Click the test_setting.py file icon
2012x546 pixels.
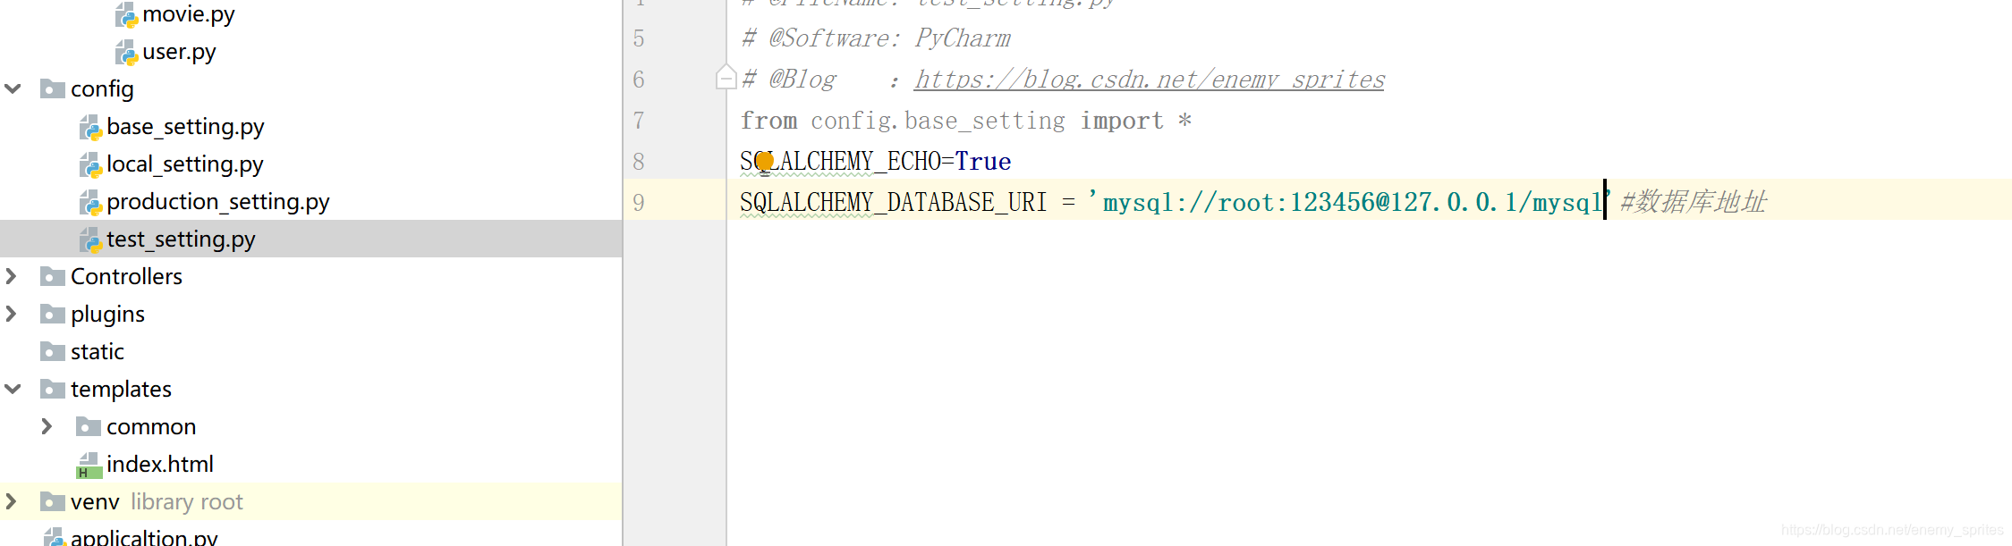click(90, 240)
